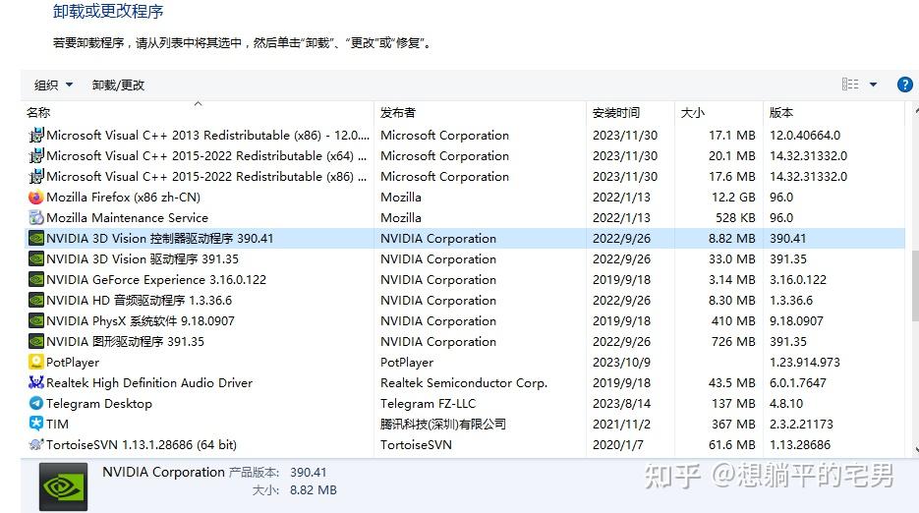Click the Realtek Audio Driver icon
Image resolution: width=919 pixels, height=513 pixels.
(x=36, y=383)
